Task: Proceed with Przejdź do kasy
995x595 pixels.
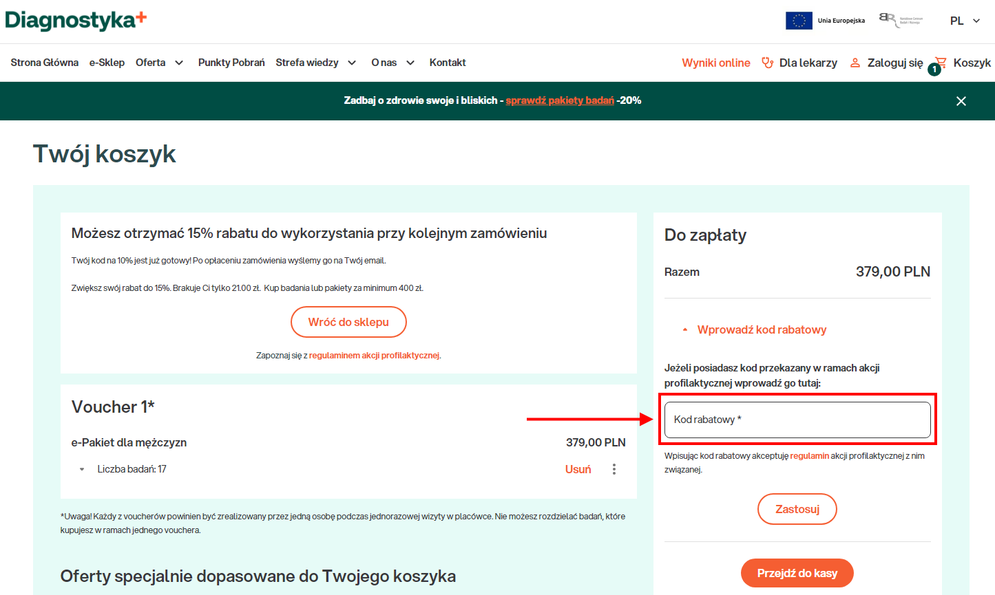Action: [797, 573]
